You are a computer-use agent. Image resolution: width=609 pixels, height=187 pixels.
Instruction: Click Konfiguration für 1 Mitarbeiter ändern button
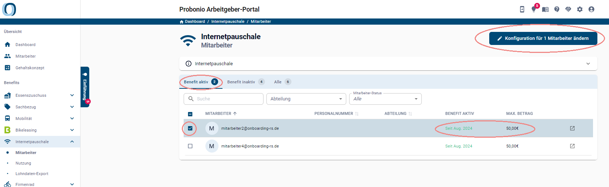pyautogui.click(x=543, y=38)
